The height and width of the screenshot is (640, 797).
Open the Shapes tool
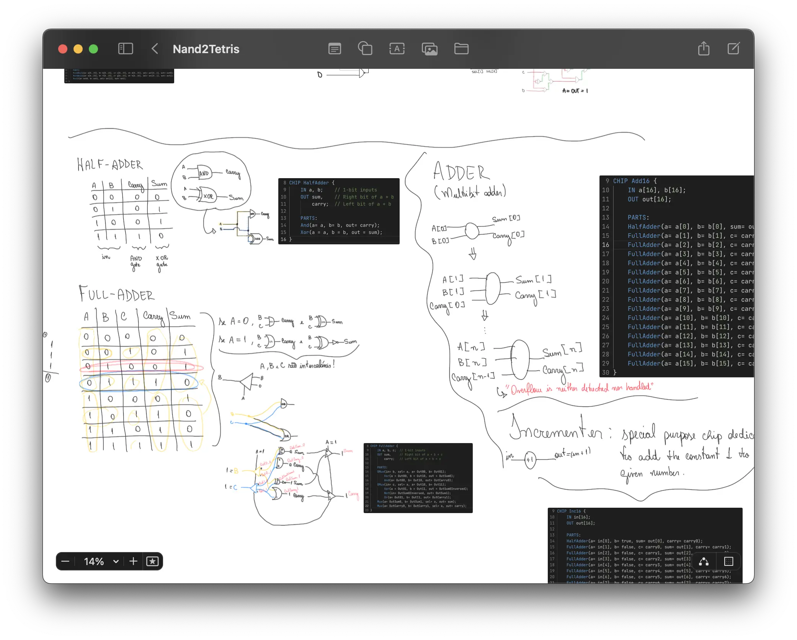[x=365, y=49]
